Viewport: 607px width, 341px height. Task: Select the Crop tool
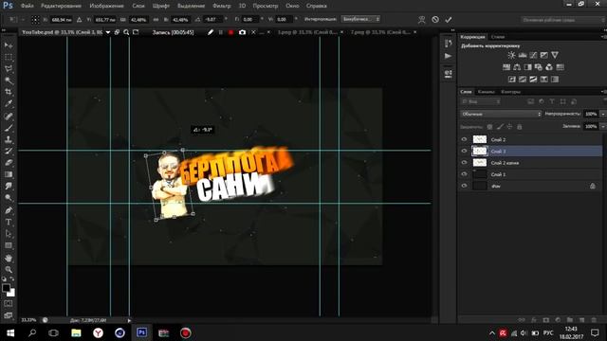pyautogui.click(x=9, y=92)
